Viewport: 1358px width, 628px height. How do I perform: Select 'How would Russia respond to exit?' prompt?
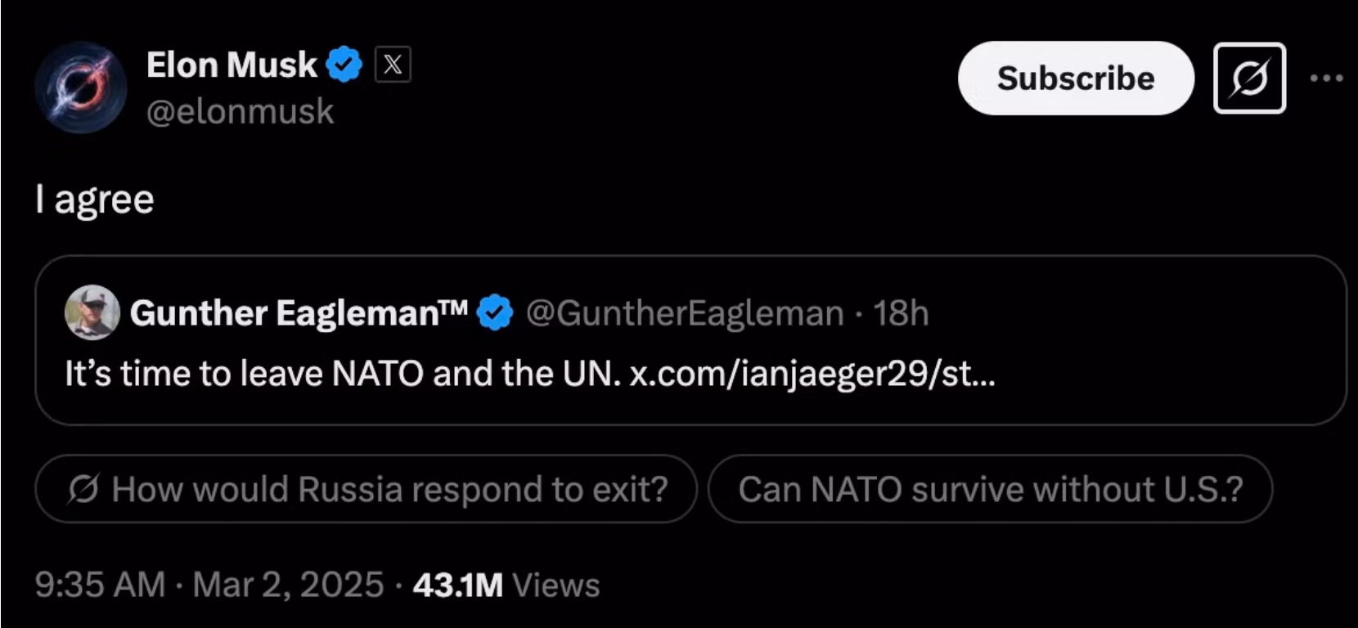point(366,489)
